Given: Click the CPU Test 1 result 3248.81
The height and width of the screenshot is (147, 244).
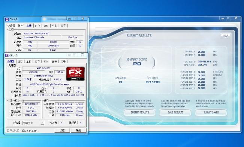Looking at the screenshot, I should pyautogui.click(x=204, y=62).
